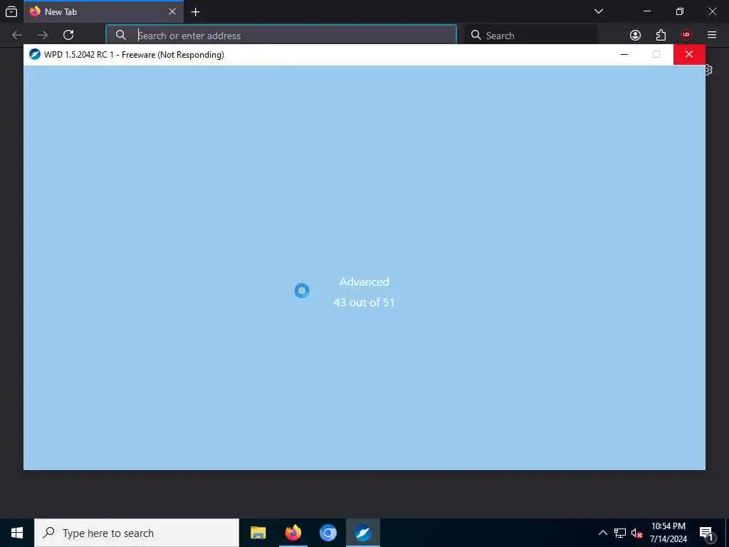Focus the Firefox Search box
This screenshot has height=547, width=729.
(x=531, y=36)
